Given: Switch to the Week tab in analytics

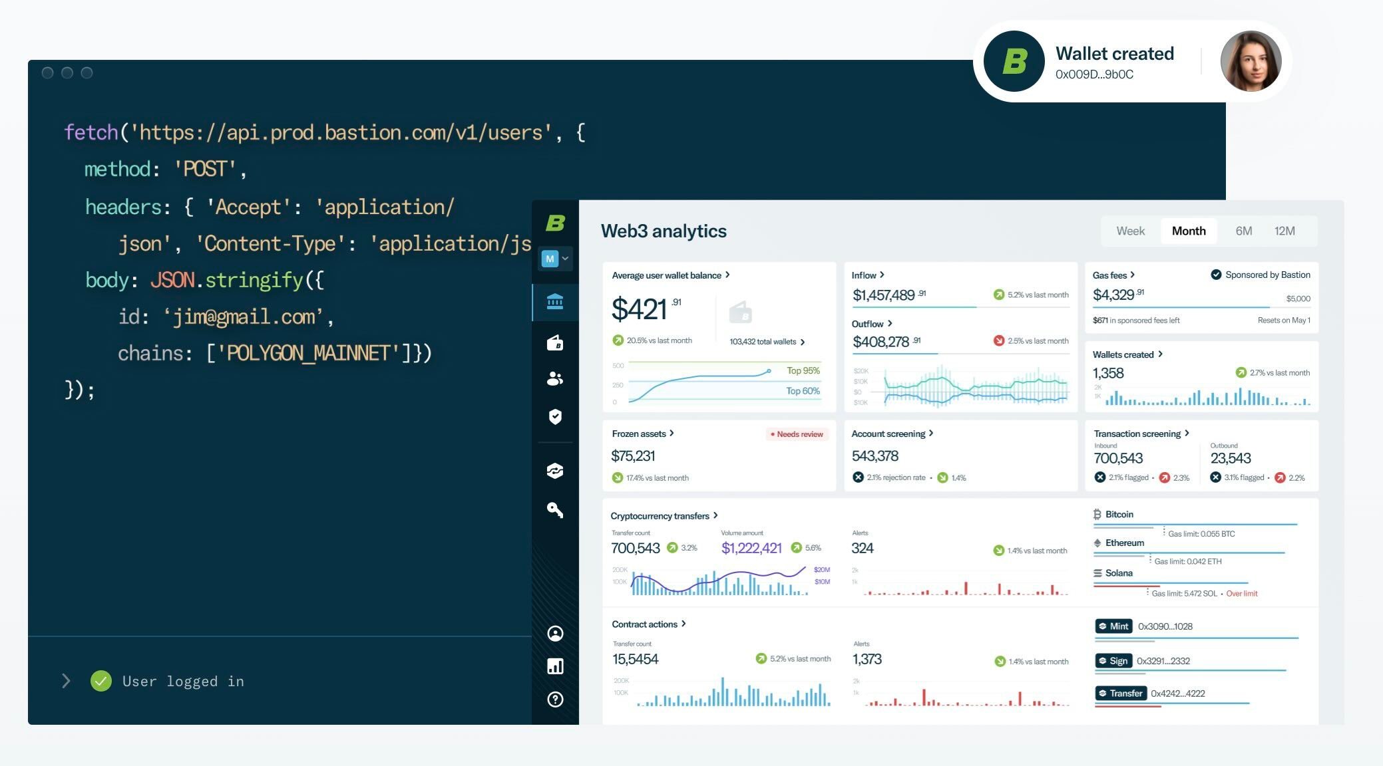Looking at the screenshot, I should (x=1130, y=230).
